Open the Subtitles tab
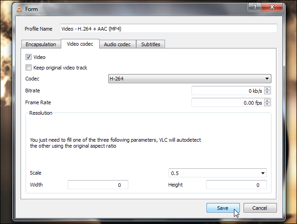The image size is (297, 224). point(151,44)
